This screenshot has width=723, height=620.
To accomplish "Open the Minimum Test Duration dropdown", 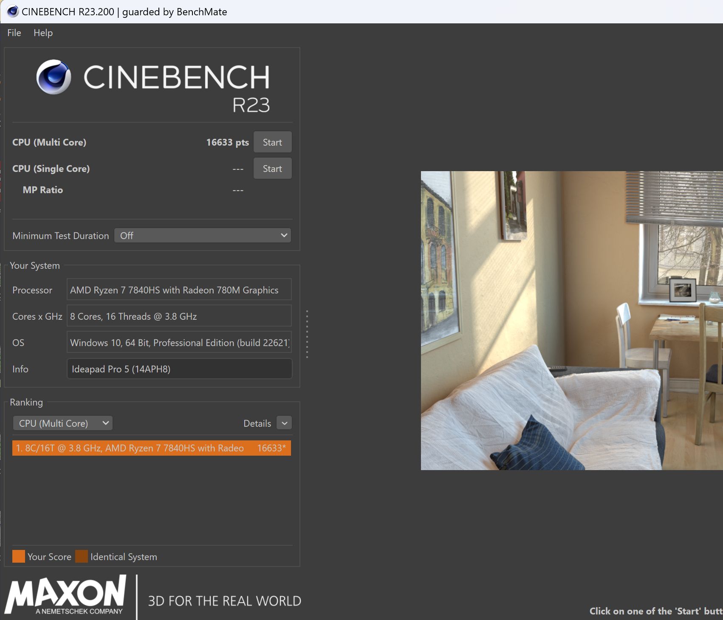I will 203,236.
